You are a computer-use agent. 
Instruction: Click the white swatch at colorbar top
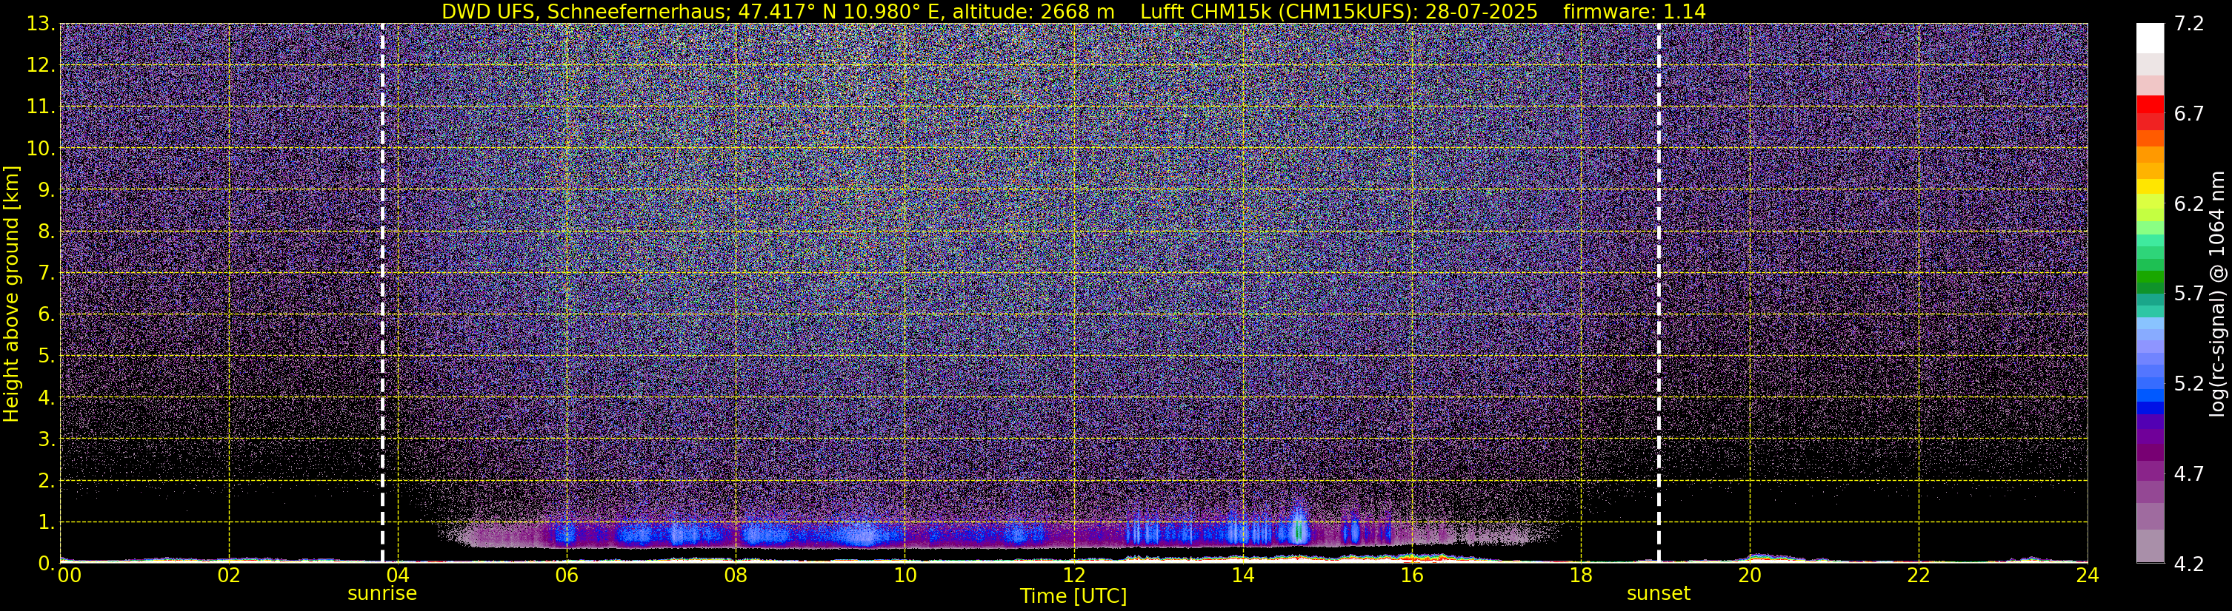click(2150, 38)
